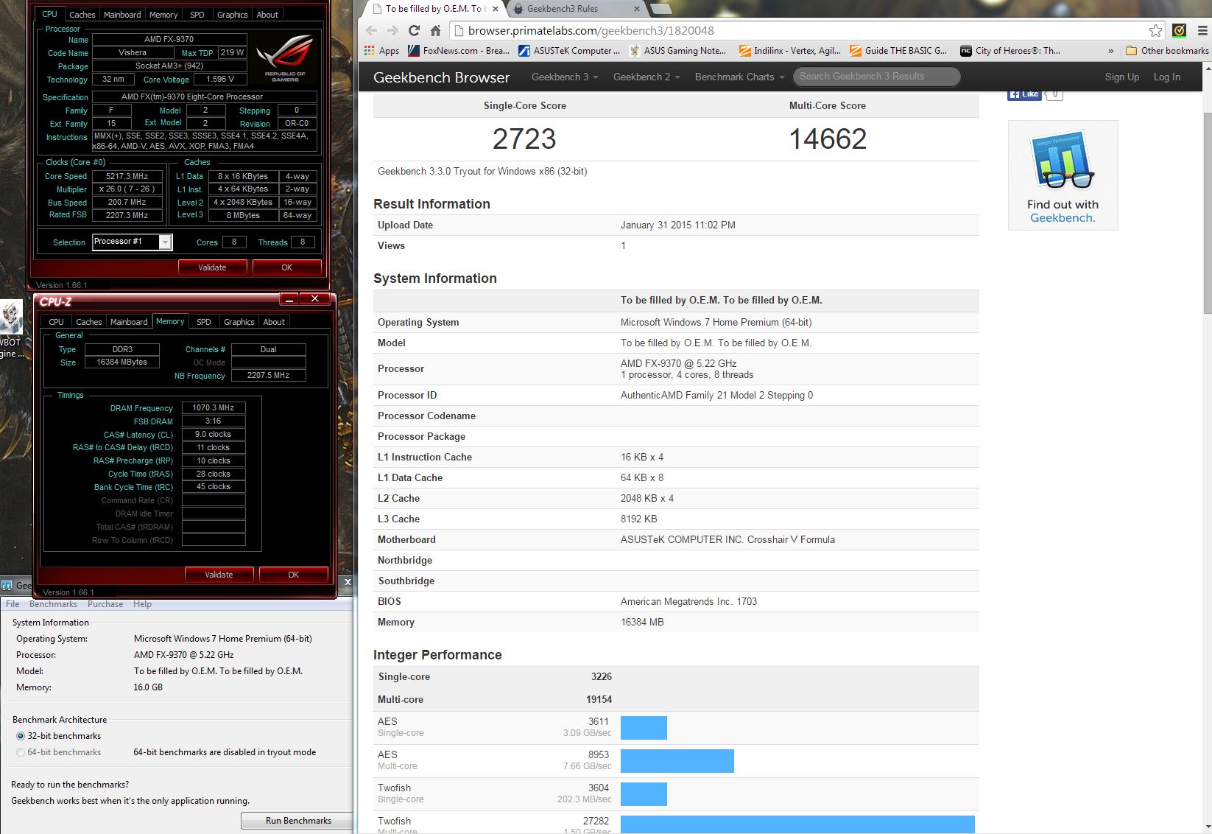Click OK in top CPU-Z window

coord(287,267)
